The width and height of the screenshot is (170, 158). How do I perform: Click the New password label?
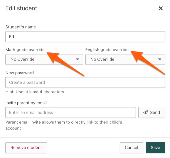[x=20, y=73]
